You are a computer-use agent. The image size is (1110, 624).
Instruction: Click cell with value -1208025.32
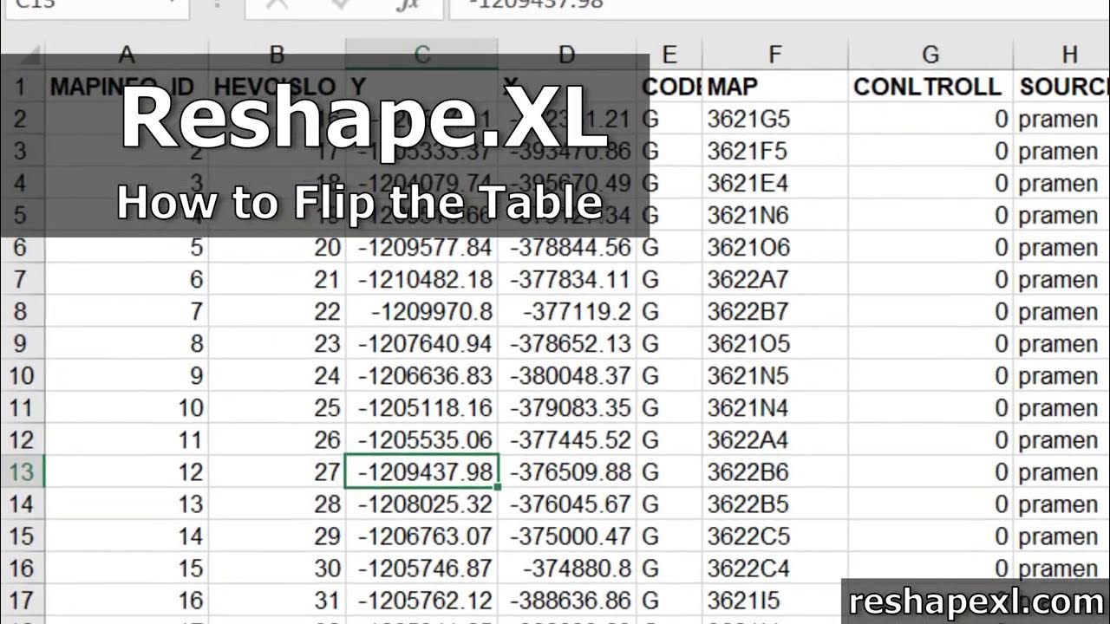(x=421, y=504)
